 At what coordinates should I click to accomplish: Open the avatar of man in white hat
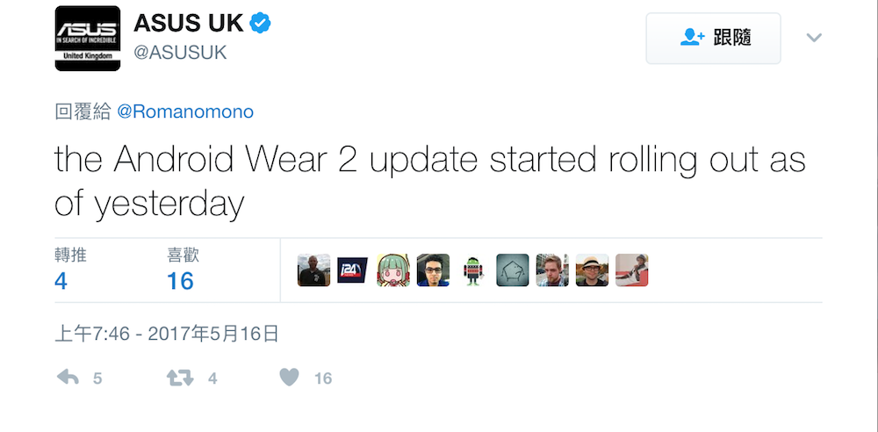pyautogui.click(x=592, y=270)
